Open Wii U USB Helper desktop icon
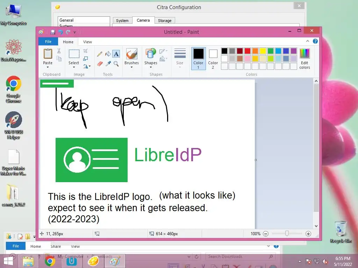This screenshot has width=358, height=268. (14, 125)
